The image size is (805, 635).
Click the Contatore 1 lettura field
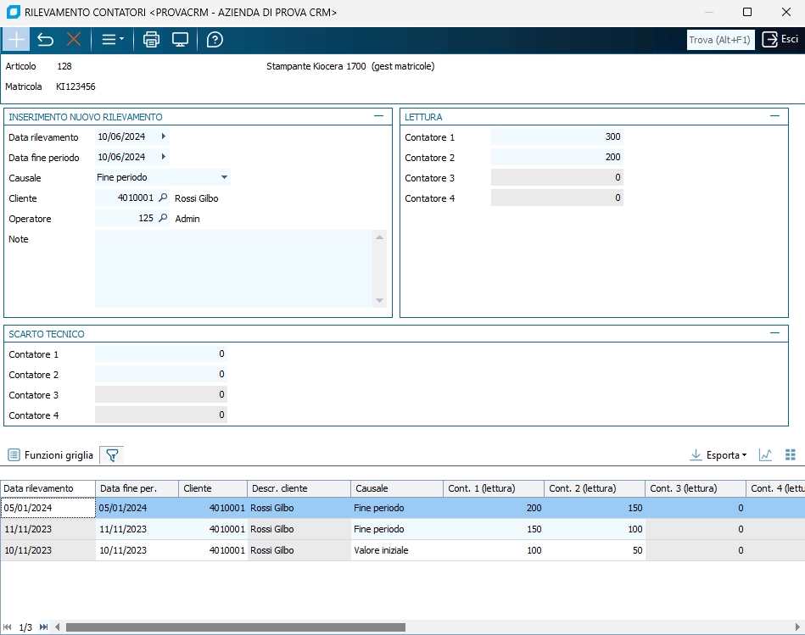click(556, 137)
